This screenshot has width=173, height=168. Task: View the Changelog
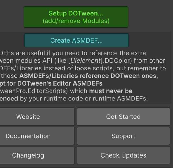(x=37, y=155)
